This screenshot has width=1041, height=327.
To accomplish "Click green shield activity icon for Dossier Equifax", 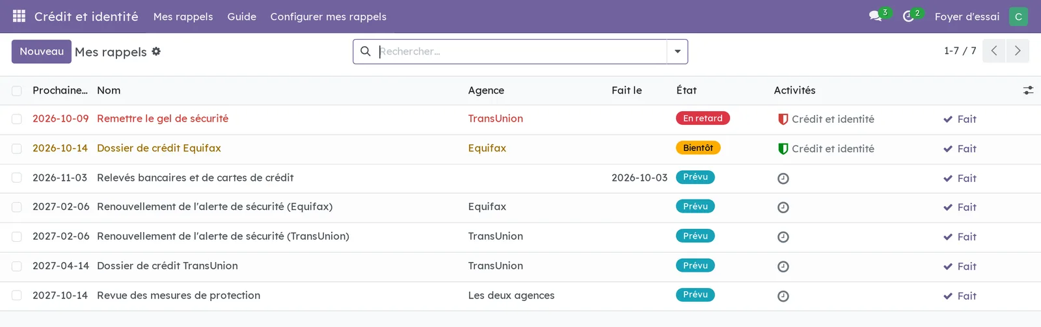I will (783, 149).
